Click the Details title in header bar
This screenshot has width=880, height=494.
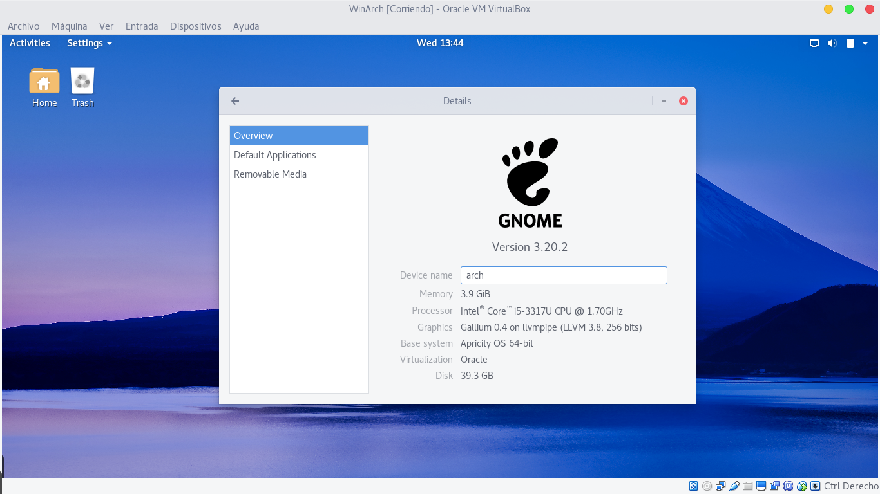(457, 101)
